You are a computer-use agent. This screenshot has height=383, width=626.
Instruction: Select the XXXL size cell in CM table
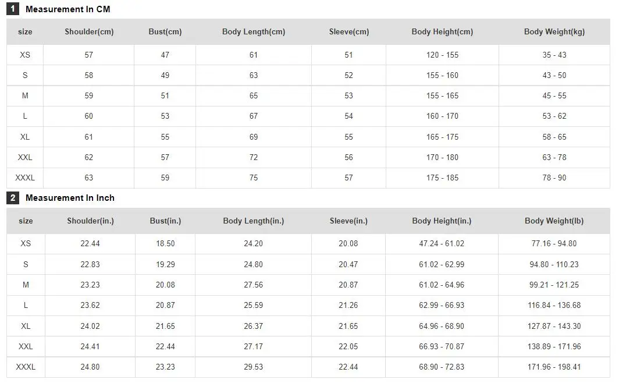[25, 178]
